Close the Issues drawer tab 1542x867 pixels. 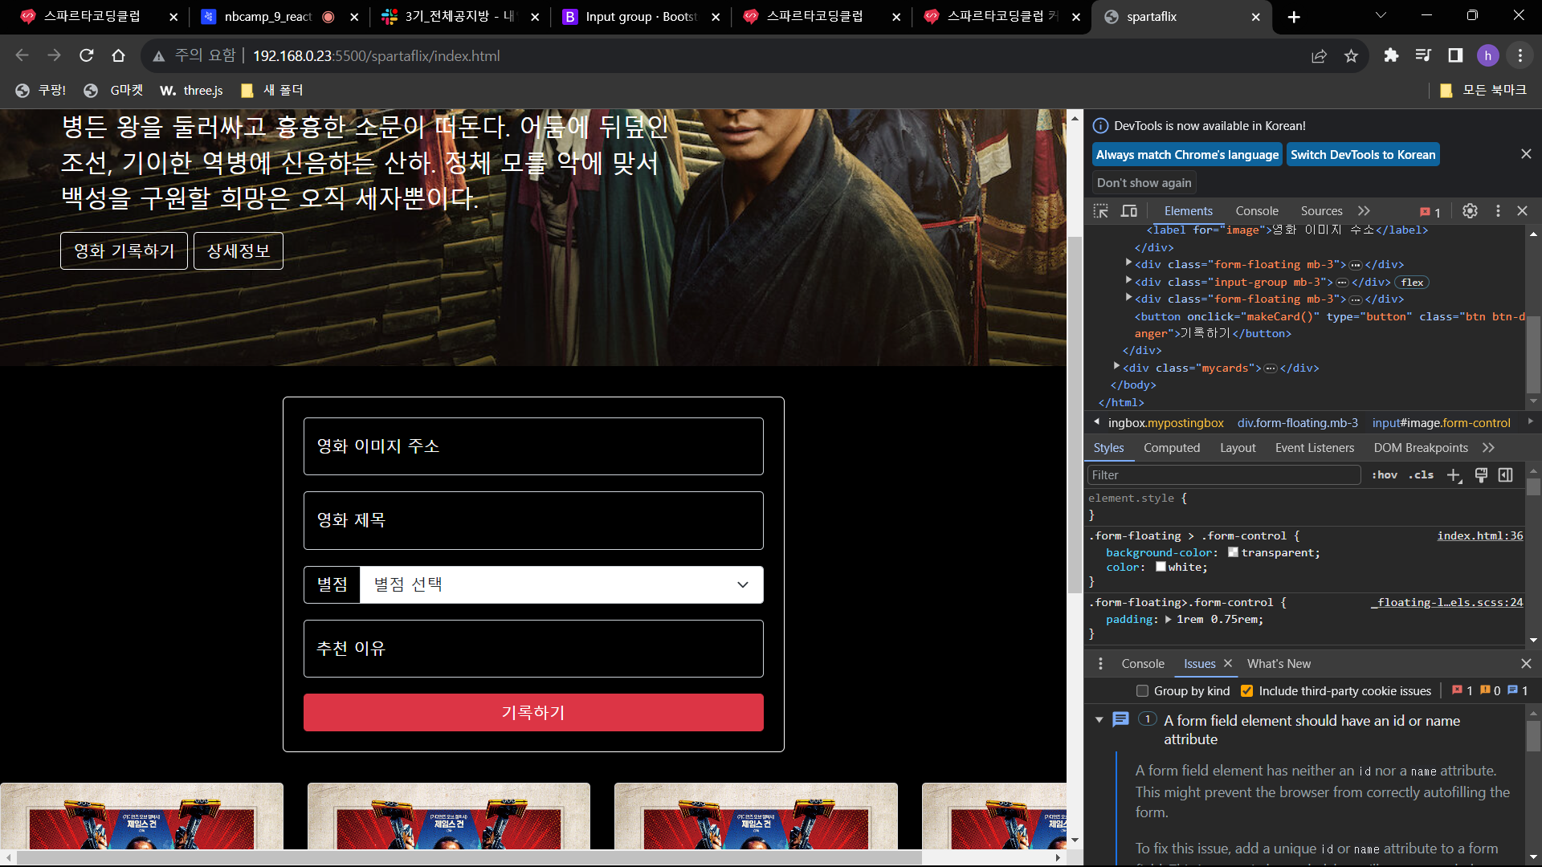pyautogui.click(x=1227, y=663)
